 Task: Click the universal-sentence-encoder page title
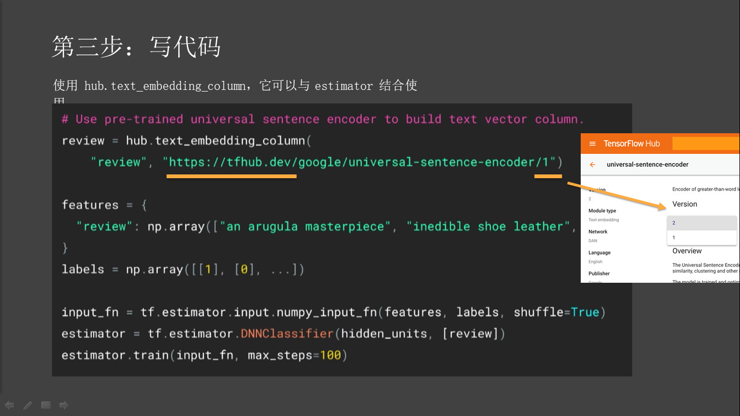647,165
